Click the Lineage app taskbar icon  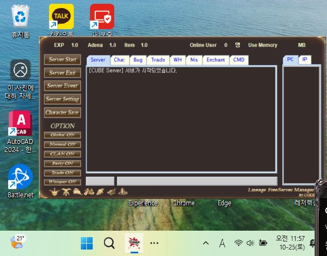coord(134,243)
